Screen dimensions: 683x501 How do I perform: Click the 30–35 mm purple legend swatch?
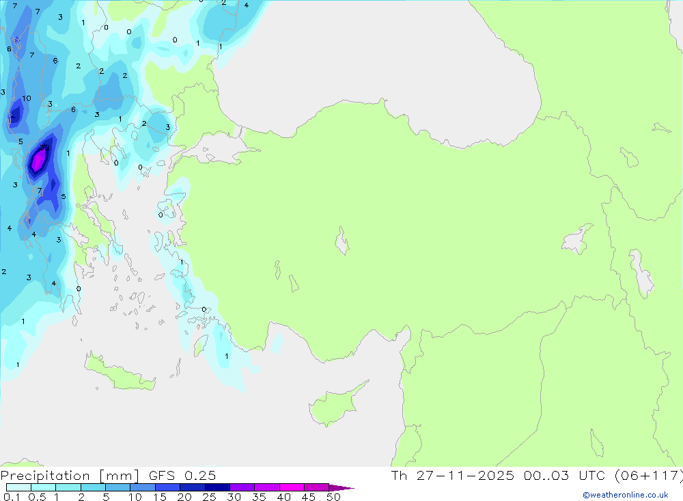pos(242,487)
